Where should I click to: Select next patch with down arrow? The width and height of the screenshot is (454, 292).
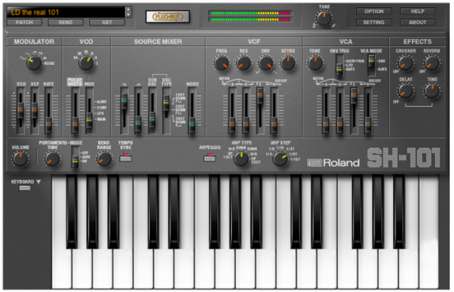click(128, 14)
